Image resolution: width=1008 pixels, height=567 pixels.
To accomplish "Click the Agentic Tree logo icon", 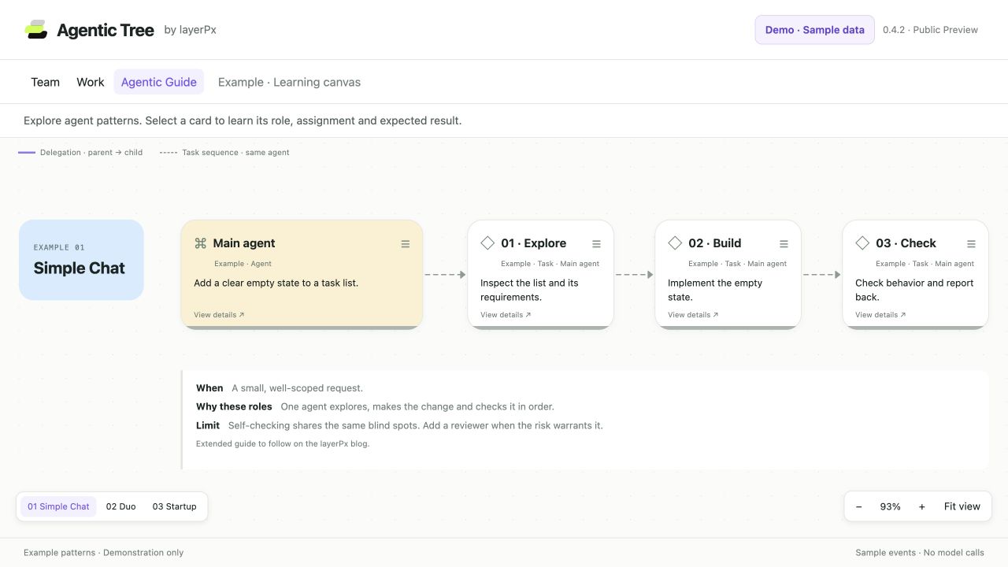I will (36, 30).
